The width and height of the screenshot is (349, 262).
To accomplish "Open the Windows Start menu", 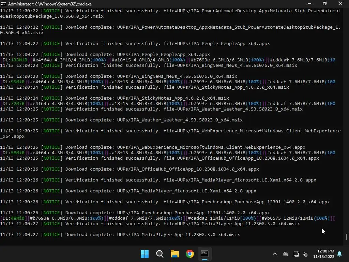I will (x=145, y=254).
